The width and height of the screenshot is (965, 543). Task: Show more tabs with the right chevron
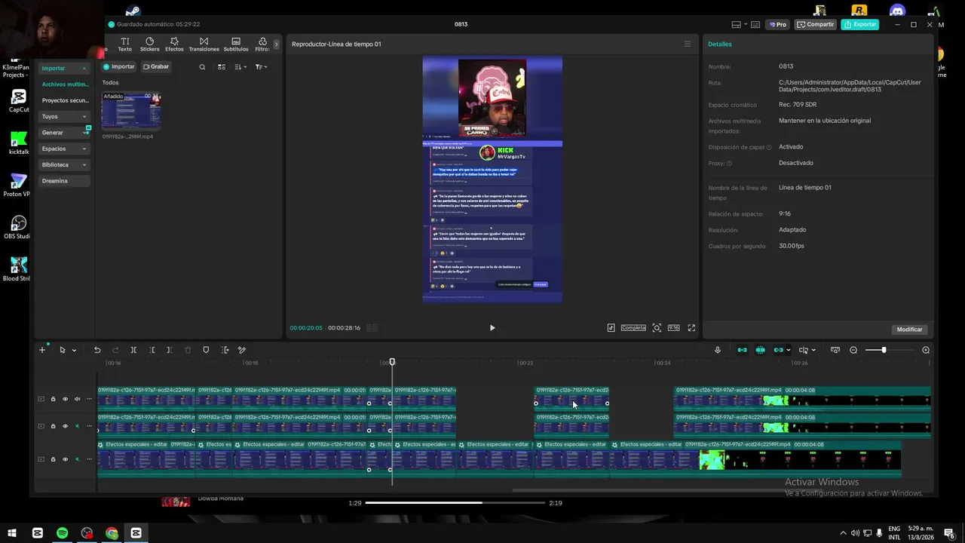[276, 44]
